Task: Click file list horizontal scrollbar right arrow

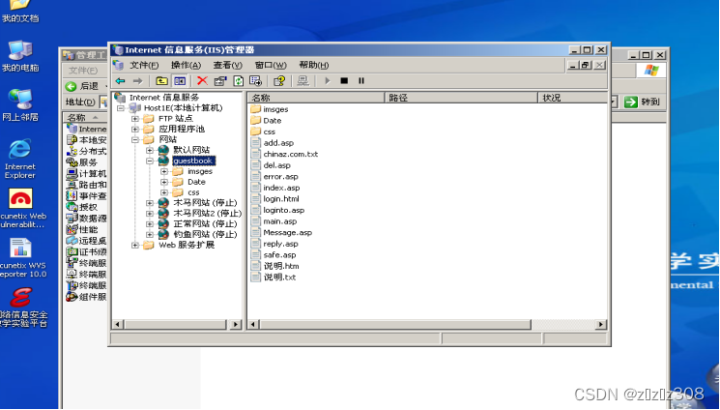Action: [x=601, y=325]
